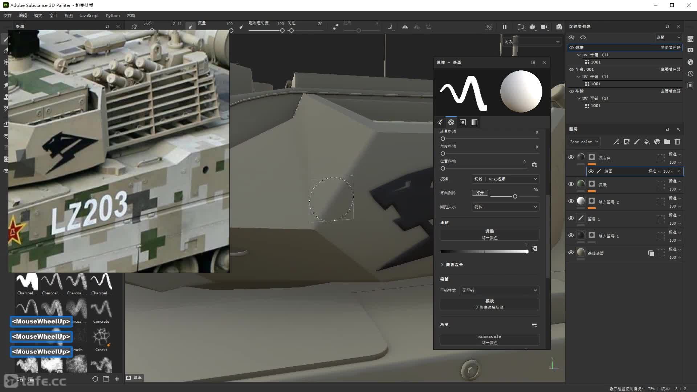Toggle symmetry mirror icon in toolbar
Viewport: 697px width, 392px height.
pos(405,27)
